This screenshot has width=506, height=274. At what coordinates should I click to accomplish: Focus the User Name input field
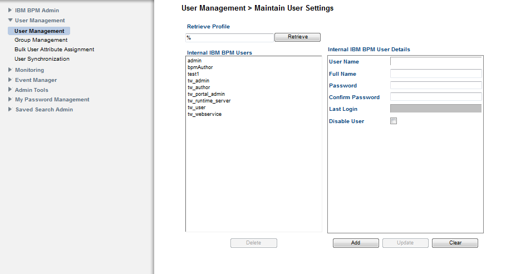(436, 61)
